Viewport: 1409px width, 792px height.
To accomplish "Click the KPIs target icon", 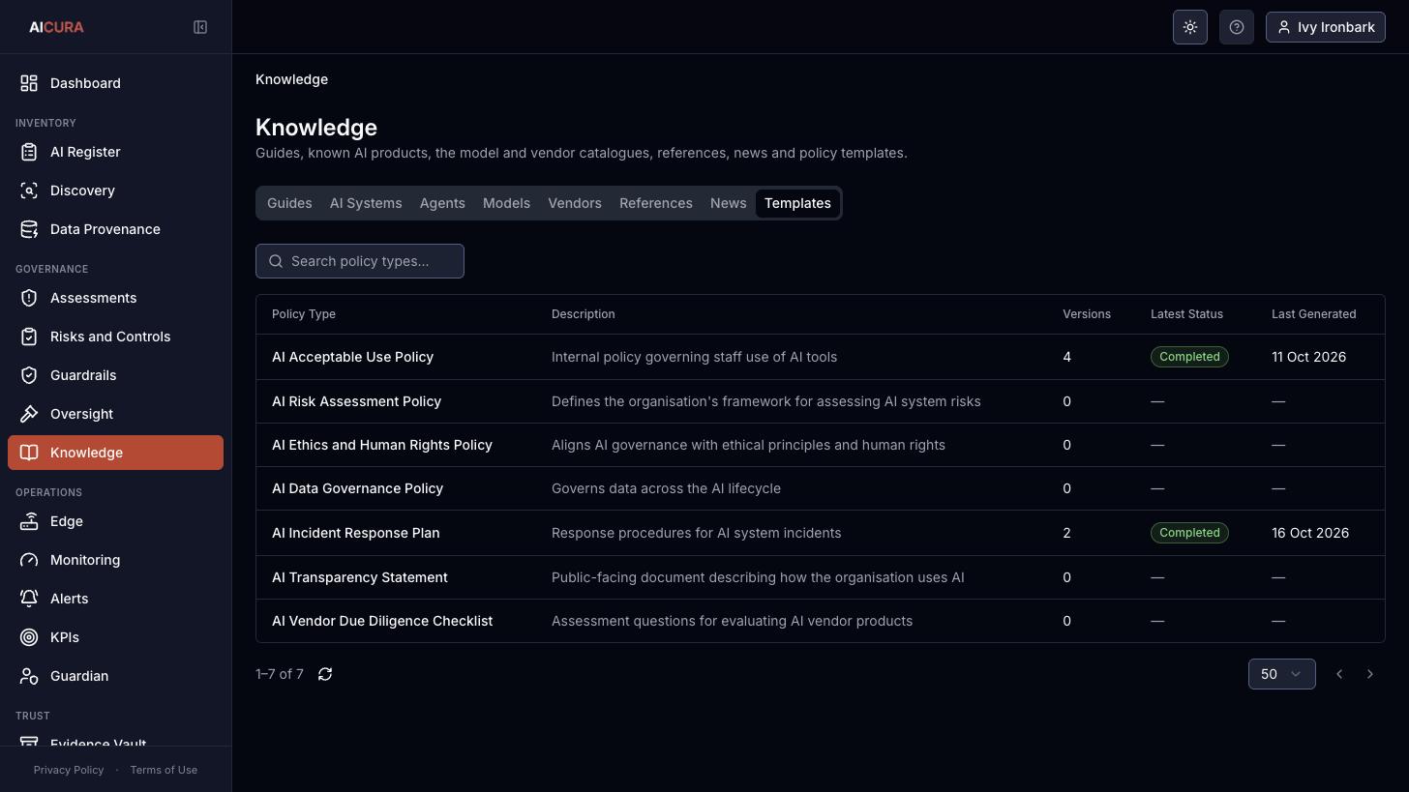I will tap(29, 637).
